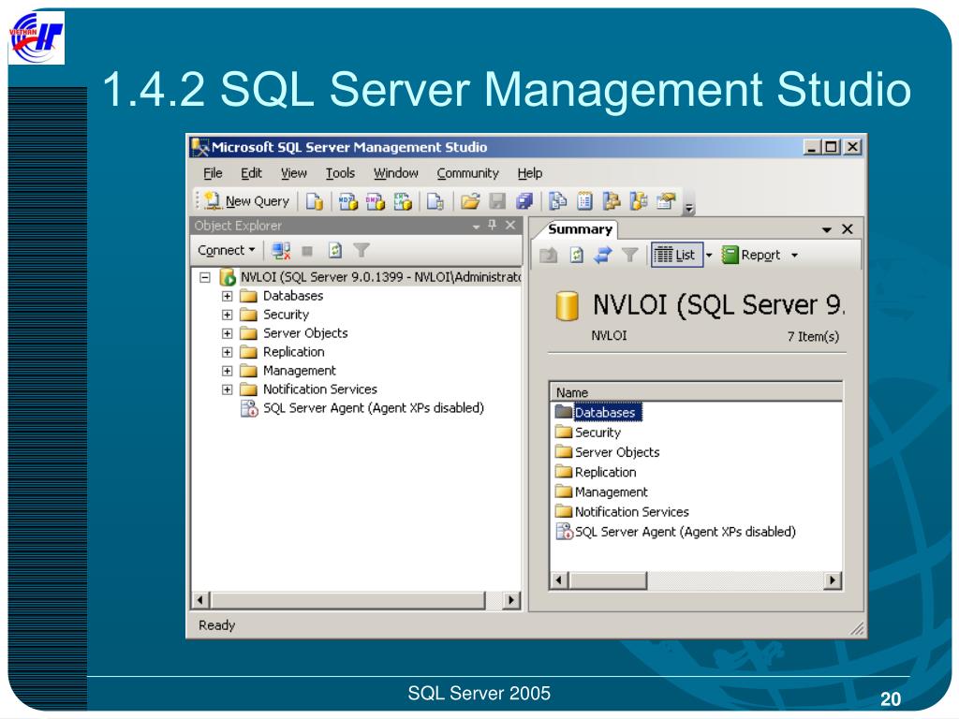Image resolution: width=959 pixels, height=719 pixels.
Task: Toggle auto-hide pin on Object Explorer
Action: point(493,225)
